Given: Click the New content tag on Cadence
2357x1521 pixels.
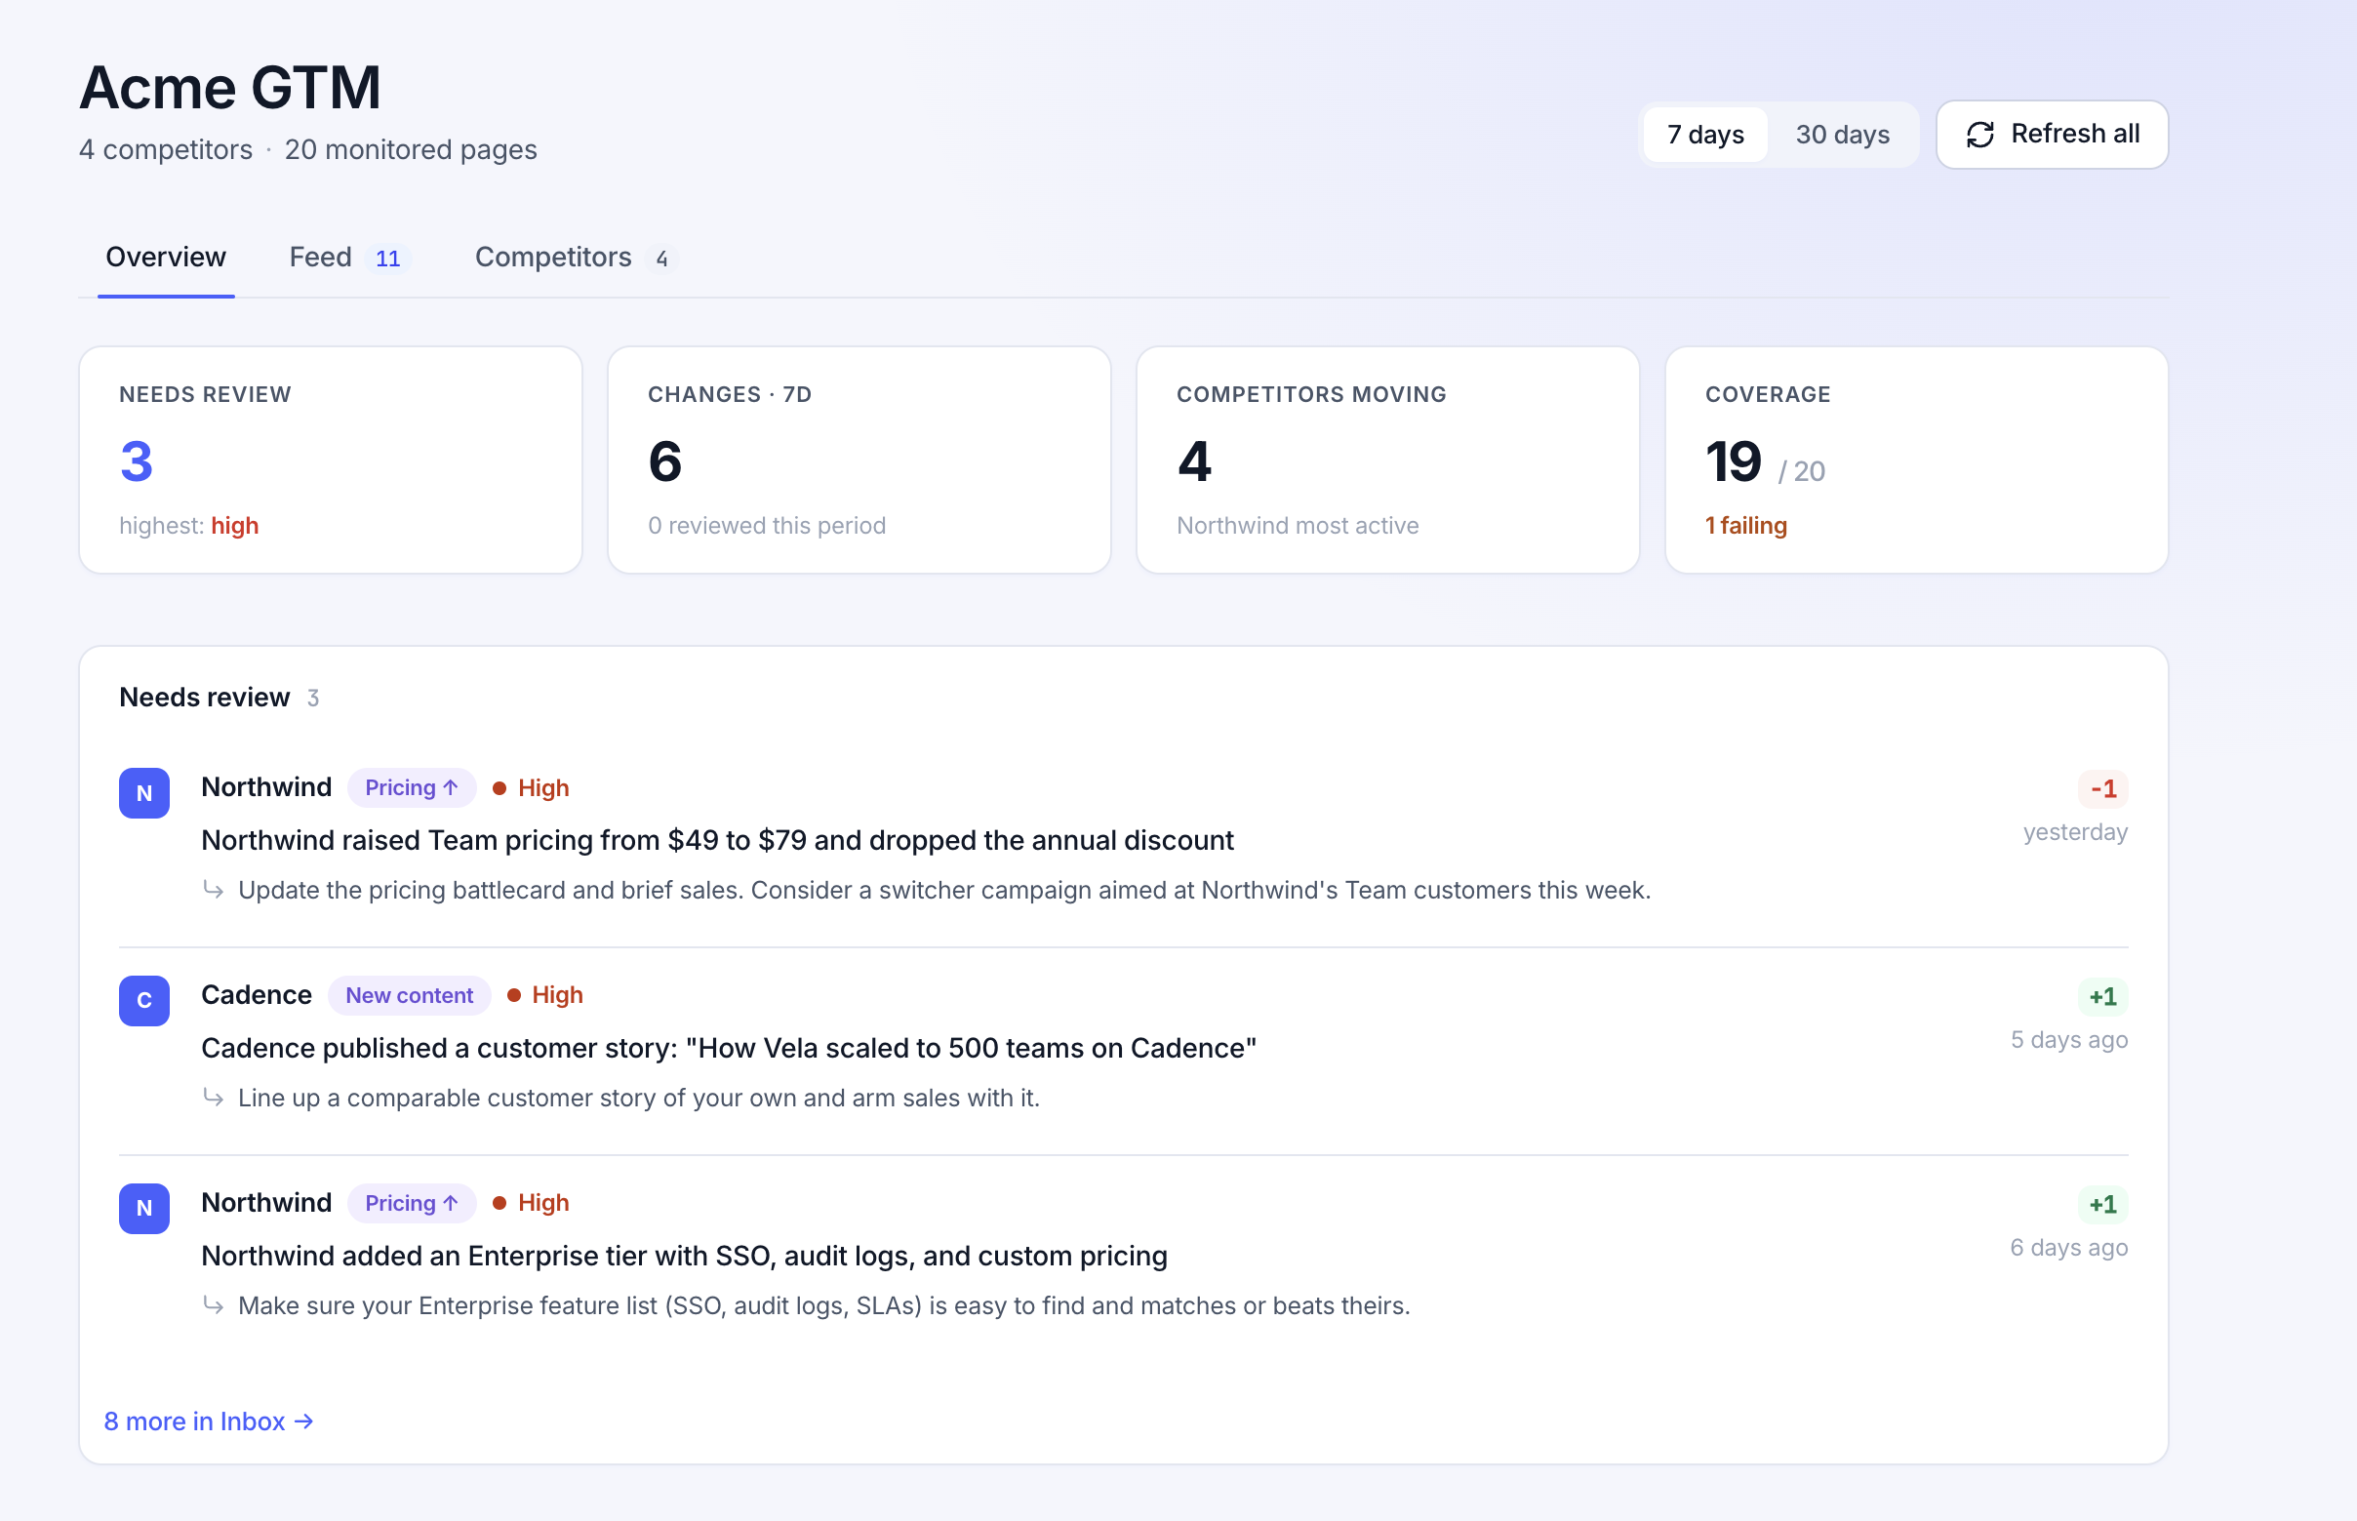Looking at the screenshot, I should coord(410,995).
